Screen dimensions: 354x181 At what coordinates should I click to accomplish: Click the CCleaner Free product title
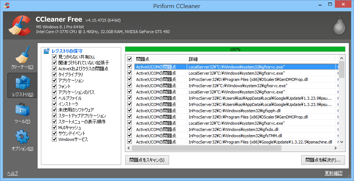(x=59, y=19)
